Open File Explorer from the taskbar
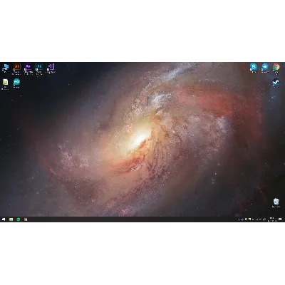Screen dimensions: 285x285 11,219
